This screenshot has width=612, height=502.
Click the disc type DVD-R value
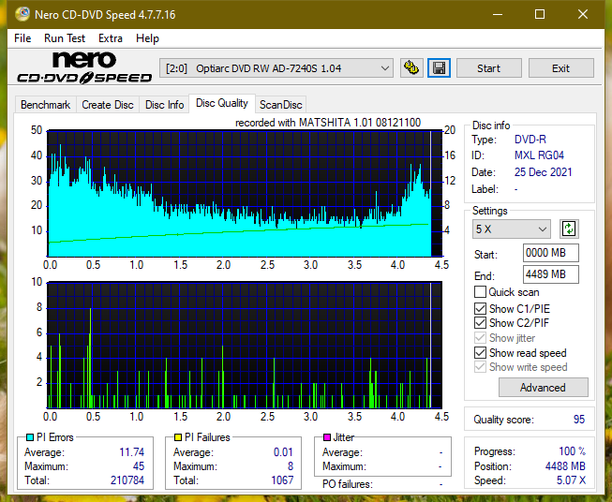[x=530, y=140]
